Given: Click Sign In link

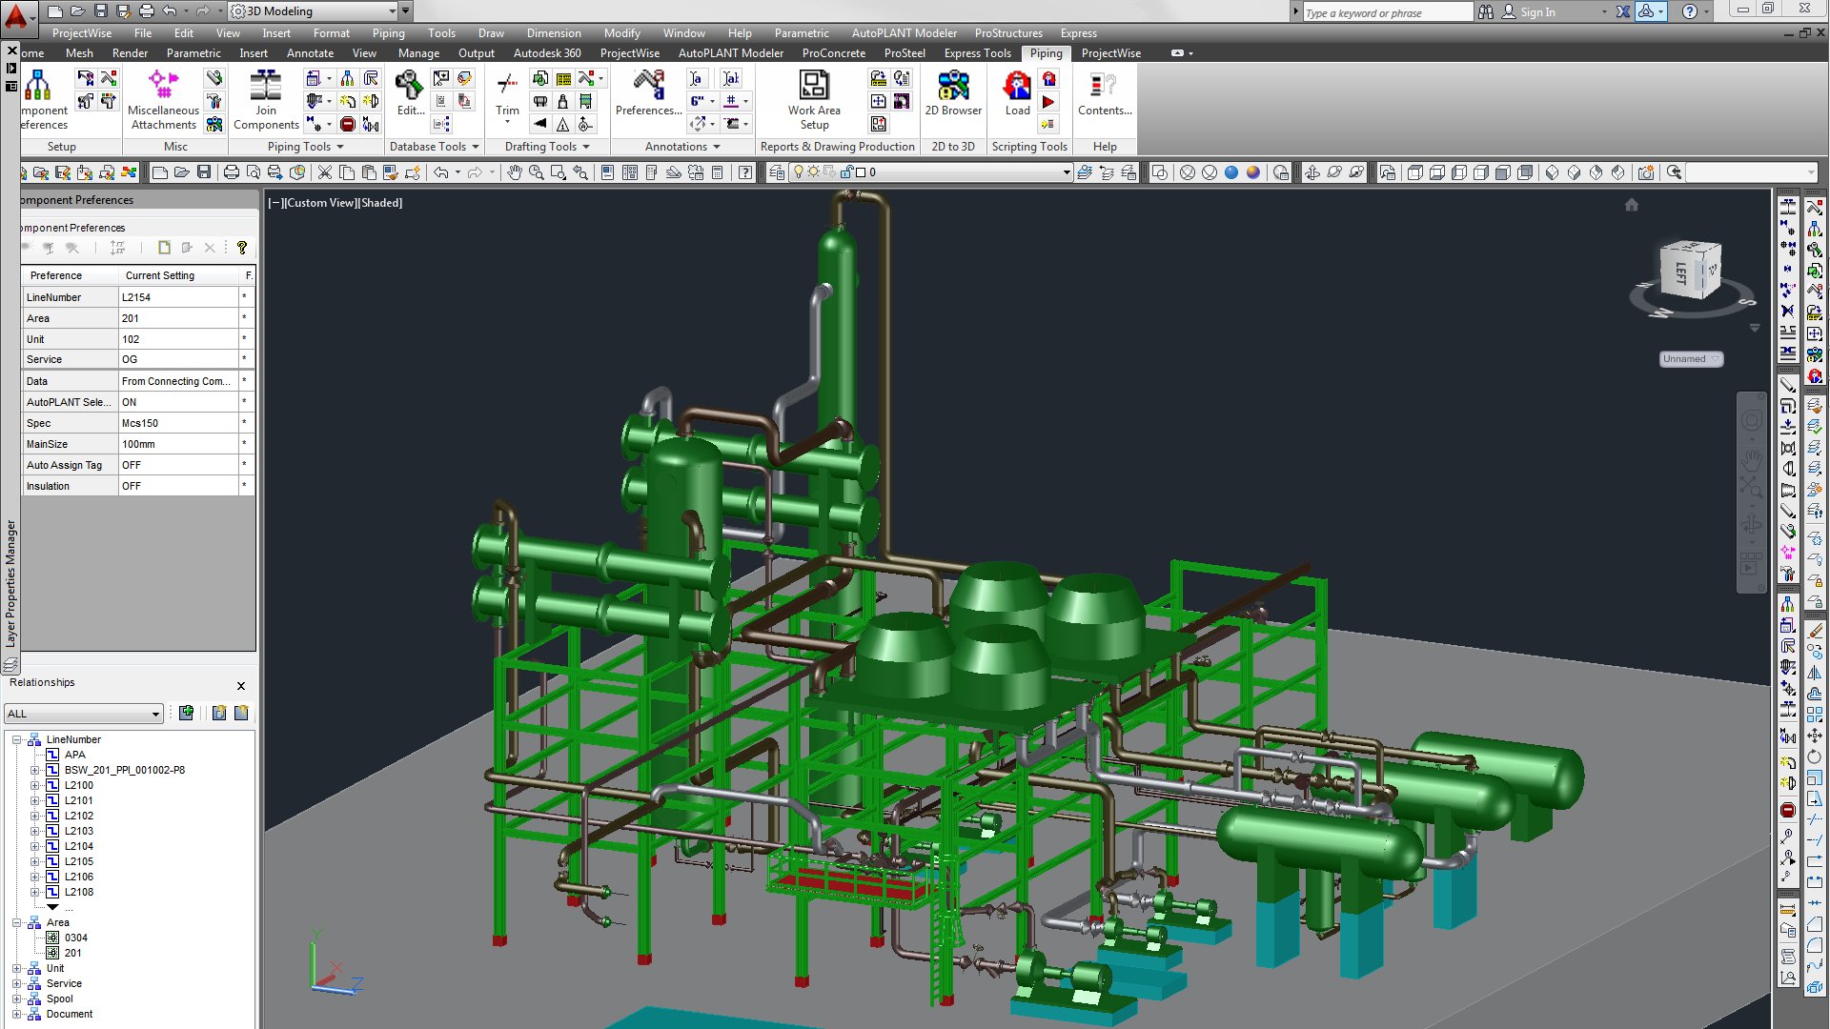Looking at the screenshot, I should coord(1537,12).
